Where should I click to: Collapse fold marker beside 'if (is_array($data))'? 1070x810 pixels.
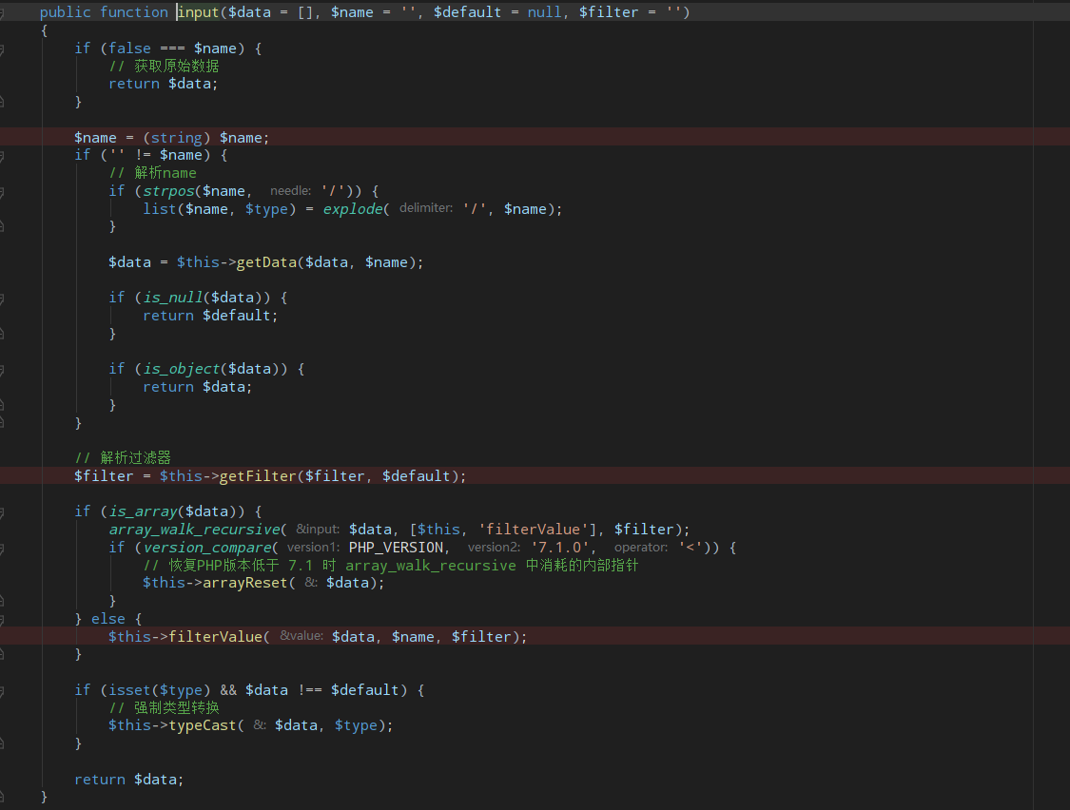[x=2, y=512]
